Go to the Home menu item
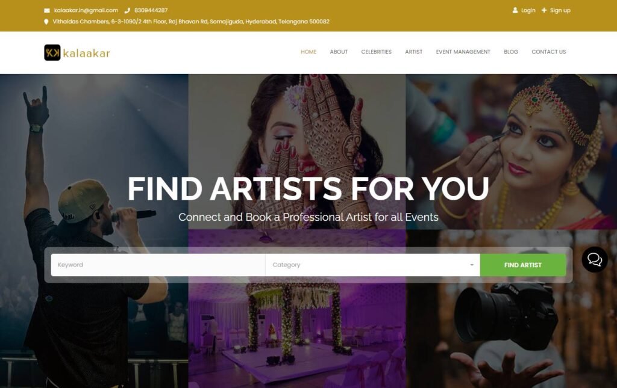The image size is (617, 388). click(x=308, y=52)
